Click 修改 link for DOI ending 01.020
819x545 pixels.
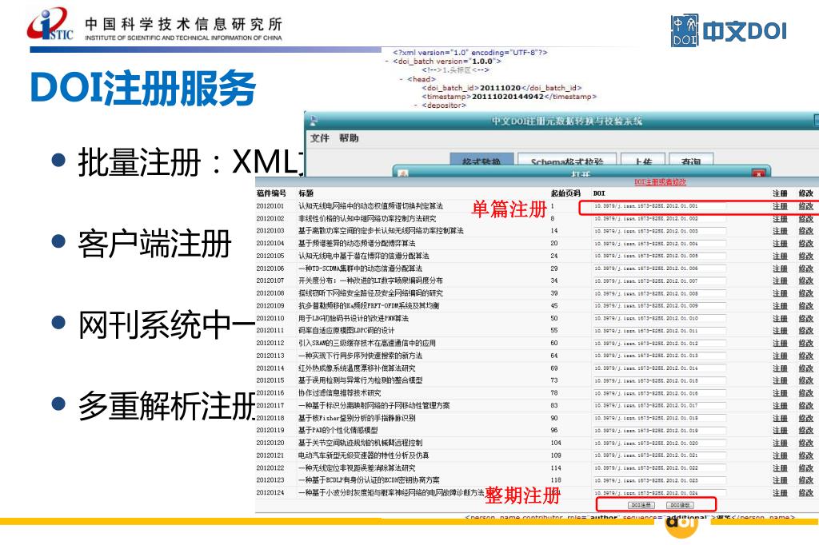[x=806, y=444]
